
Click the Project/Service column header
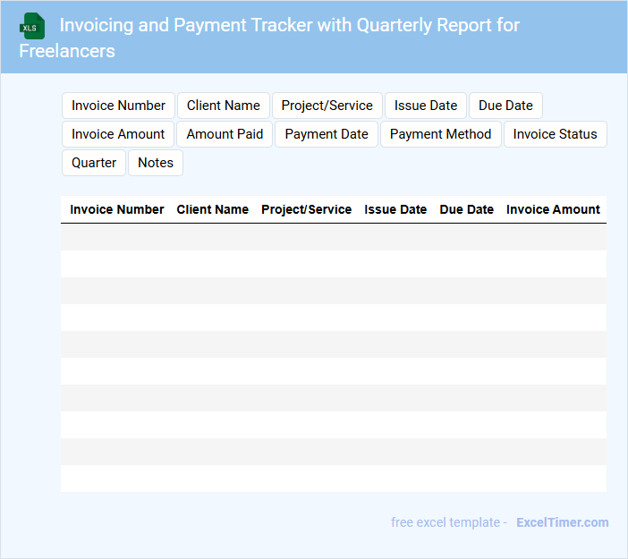[306, 209]
